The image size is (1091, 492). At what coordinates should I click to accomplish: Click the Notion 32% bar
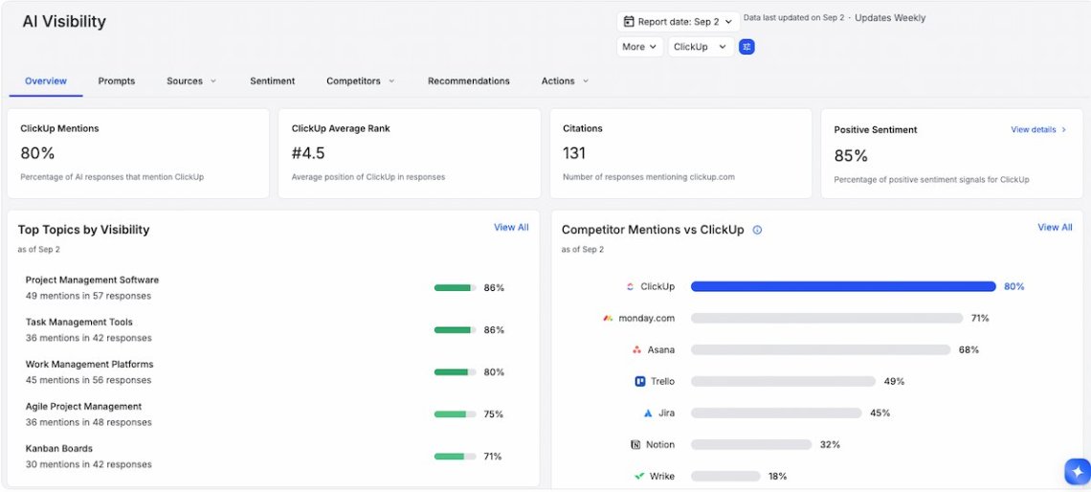(750, 445)
